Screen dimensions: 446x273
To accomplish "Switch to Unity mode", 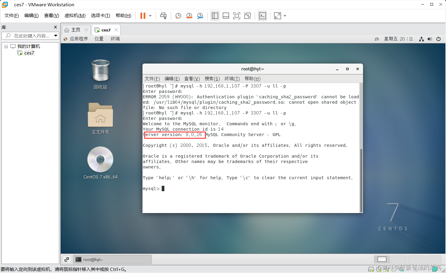I will [x=247, y=16].
